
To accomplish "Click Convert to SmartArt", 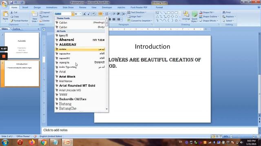I will click(140, 21).
